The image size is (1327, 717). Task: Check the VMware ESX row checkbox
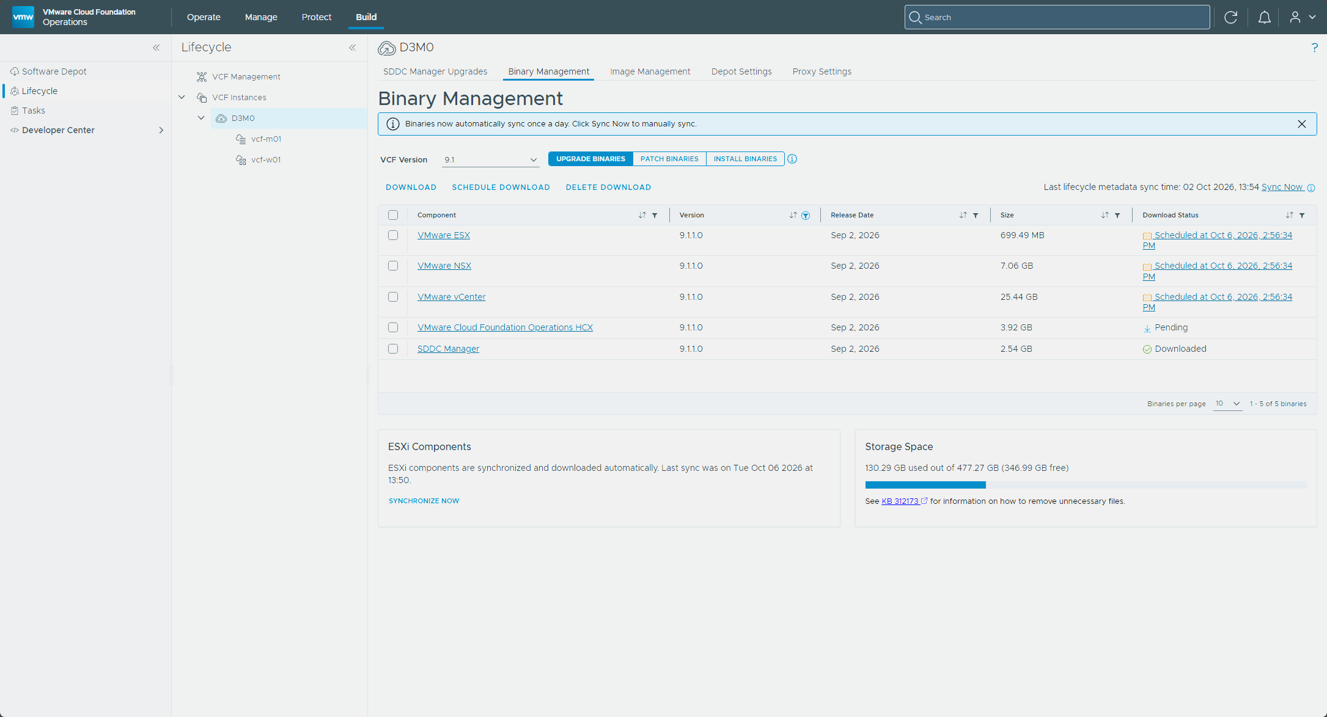(393, 235)
